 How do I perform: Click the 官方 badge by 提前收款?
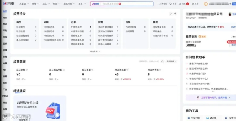[x=202, y=37]
